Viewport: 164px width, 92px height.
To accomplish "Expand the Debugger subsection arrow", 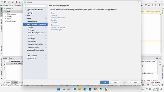I will [x=27, y=30].
